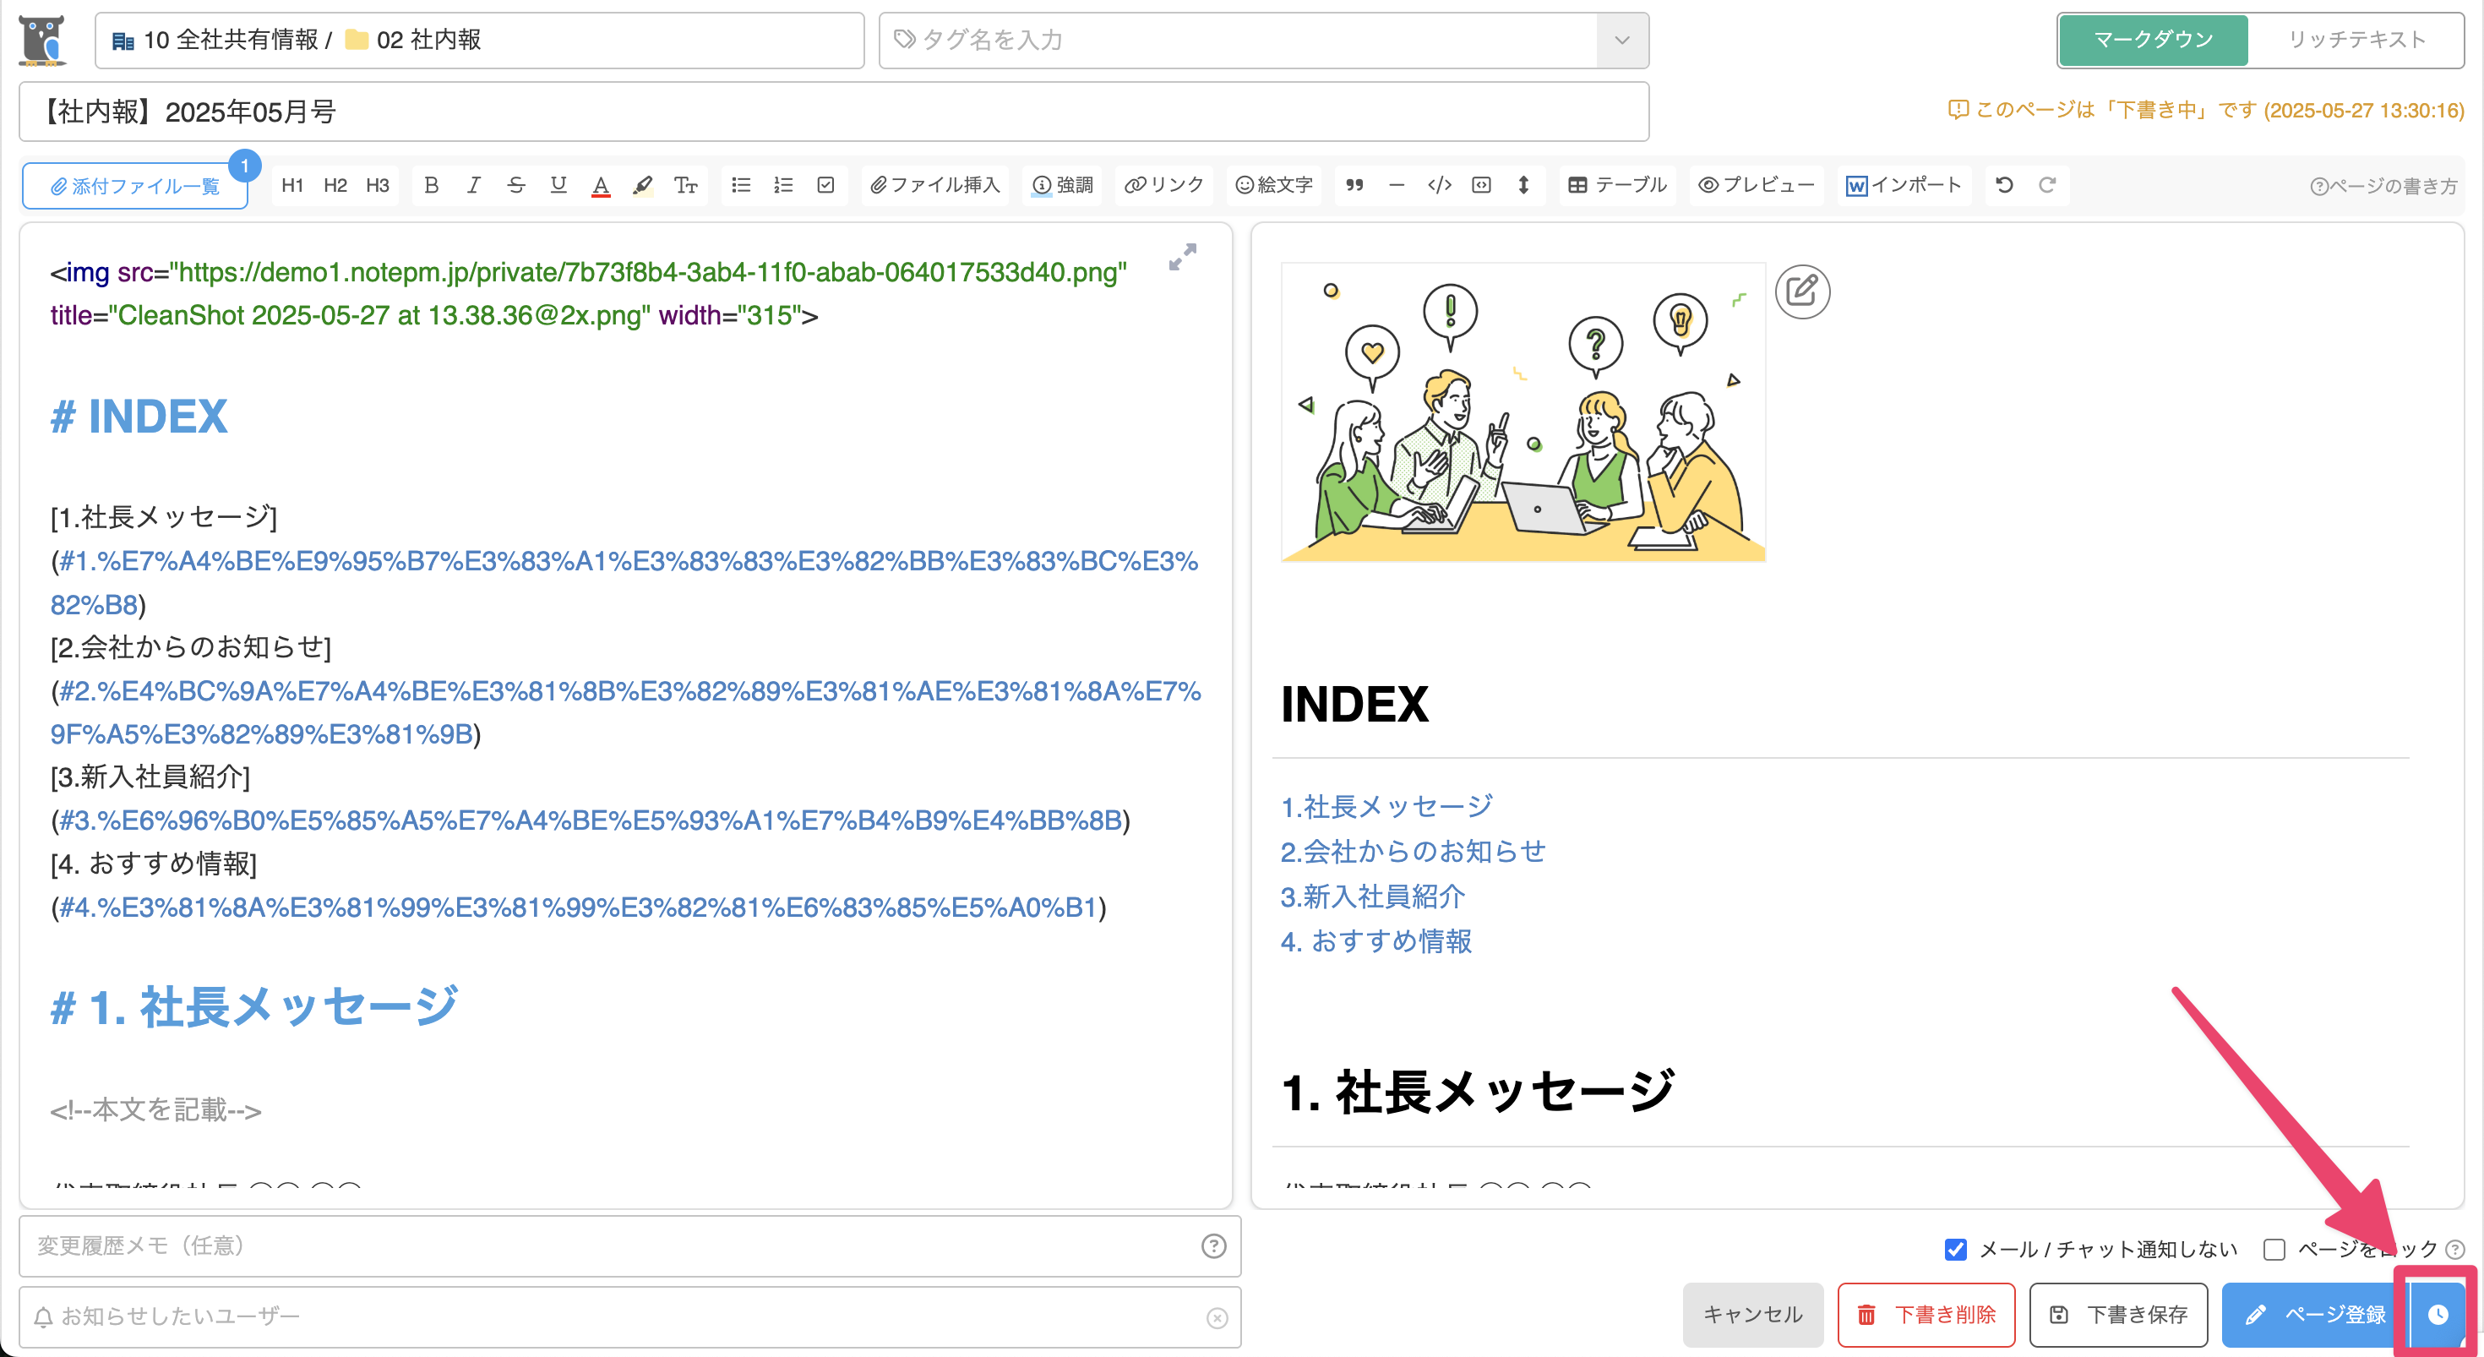Insert a bulleted list
Screen dimensions: 2484x1357
741,185
